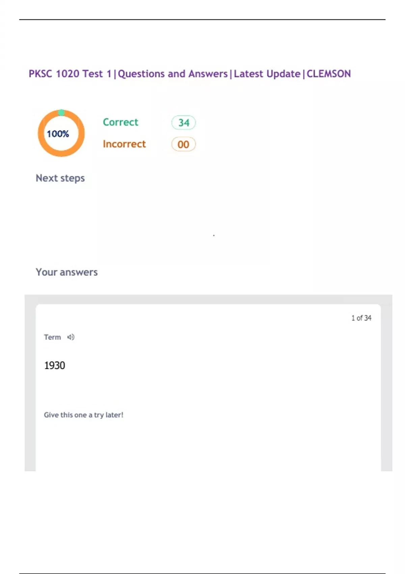Click the green 34 correct count badge
The width and height of the screenshot is (405, 574).
coord(184,123)
